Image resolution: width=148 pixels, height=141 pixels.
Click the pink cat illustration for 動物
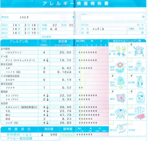121,98
